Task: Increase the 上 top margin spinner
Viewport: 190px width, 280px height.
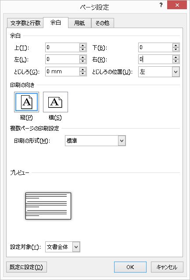Action: [x=82, y=45]
